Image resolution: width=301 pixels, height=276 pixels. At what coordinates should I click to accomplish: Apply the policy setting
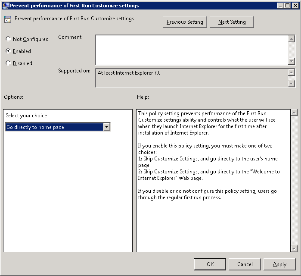279,264
